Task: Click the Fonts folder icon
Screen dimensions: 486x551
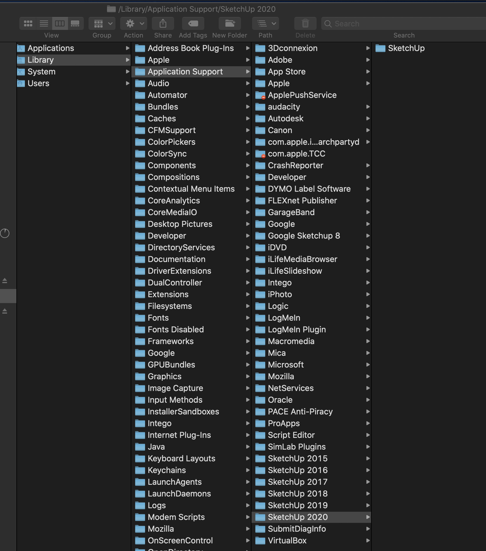Action: pos(140,318)
